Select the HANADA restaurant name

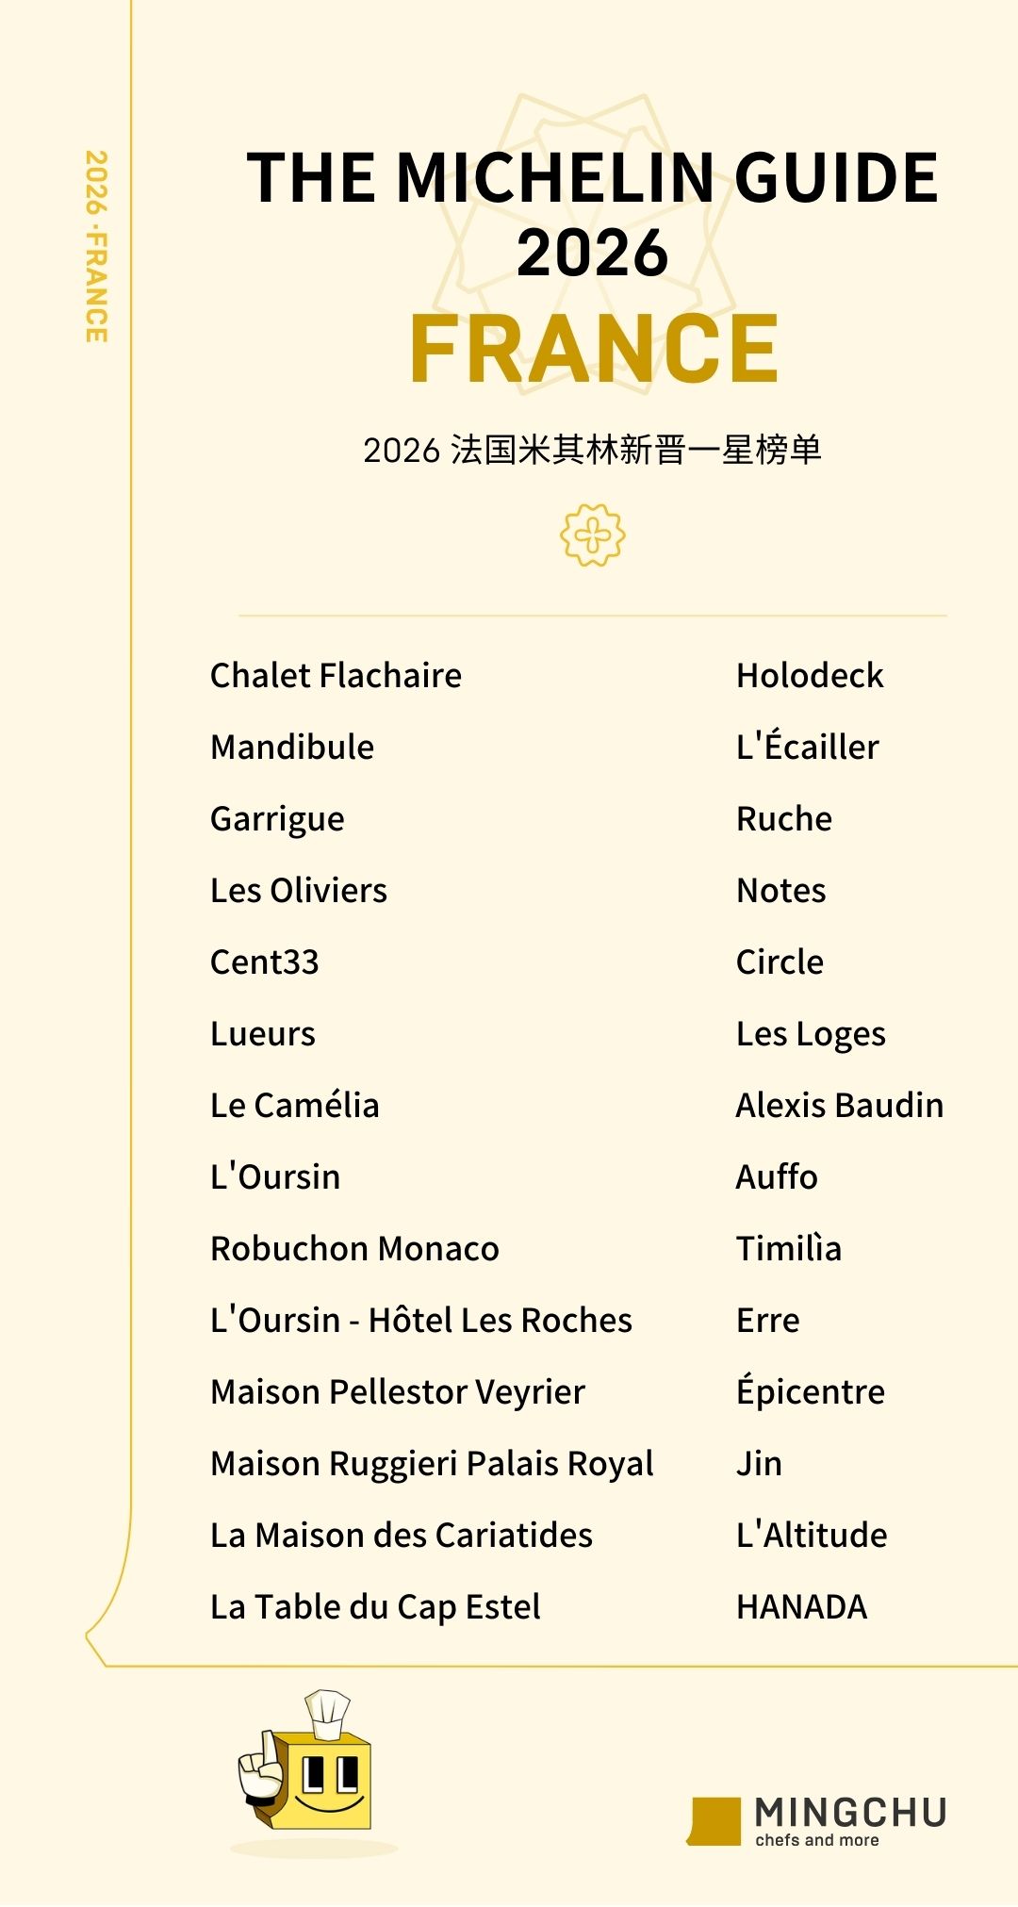[801, 1607]
